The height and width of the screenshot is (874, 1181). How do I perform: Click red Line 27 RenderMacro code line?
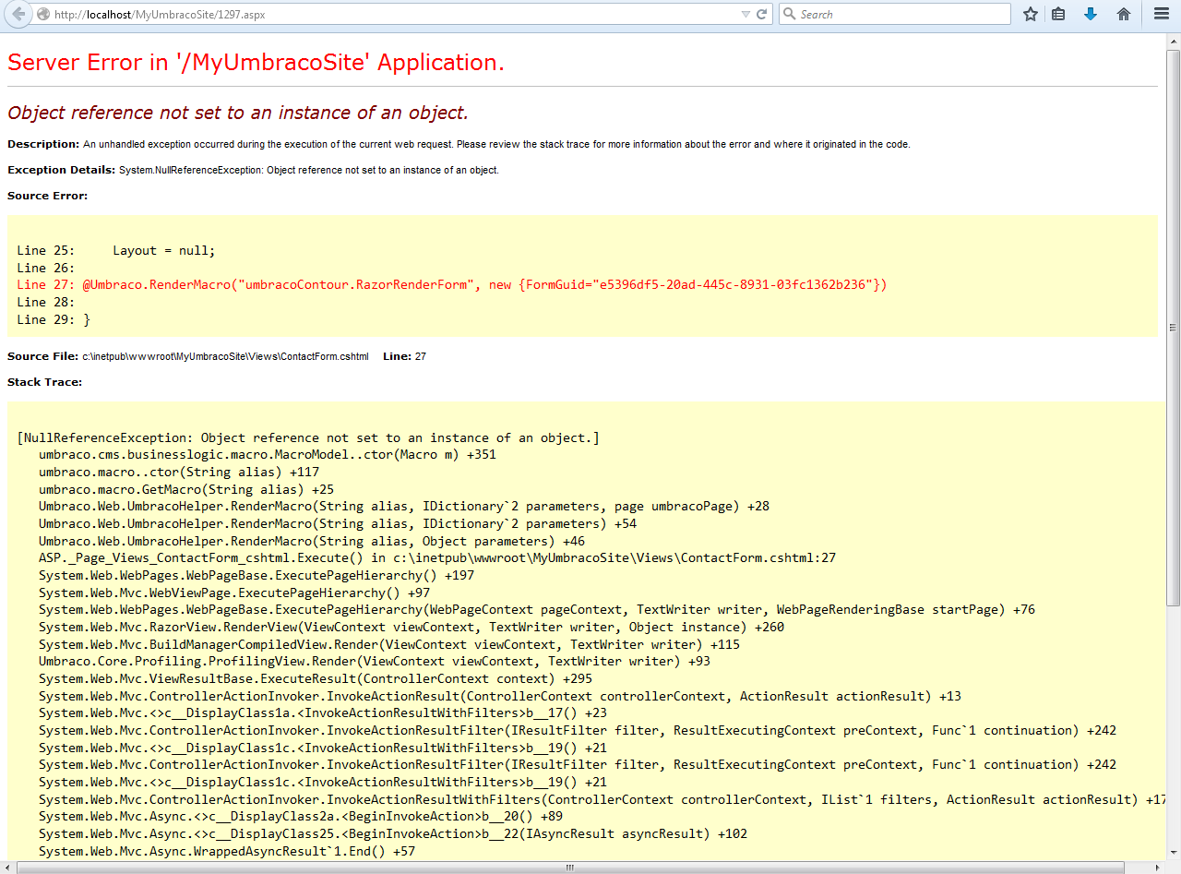point(451,284)
